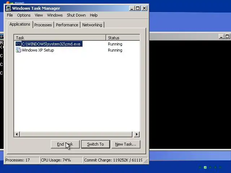
Task: Minimize the Windows Task Manager window
Action: click(132, 8)
